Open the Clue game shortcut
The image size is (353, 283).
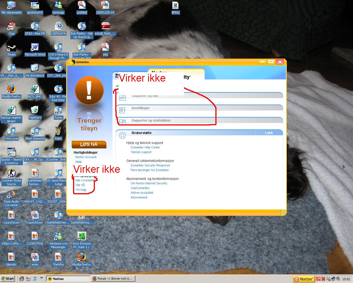click(11, 29)
